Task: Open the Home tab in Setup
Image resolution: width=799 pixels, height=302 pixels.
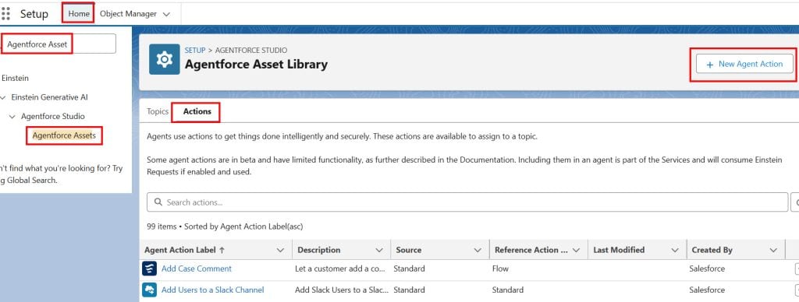Action: coord(79,14)
